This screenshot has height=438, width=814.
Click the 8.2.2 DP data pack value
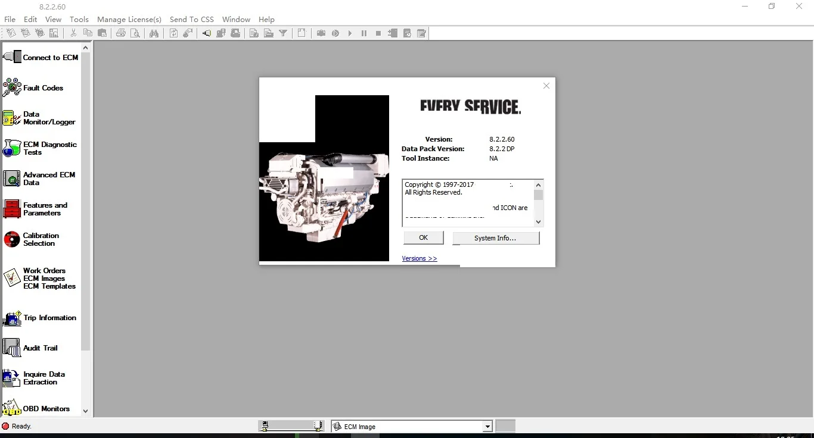(502, 149)
